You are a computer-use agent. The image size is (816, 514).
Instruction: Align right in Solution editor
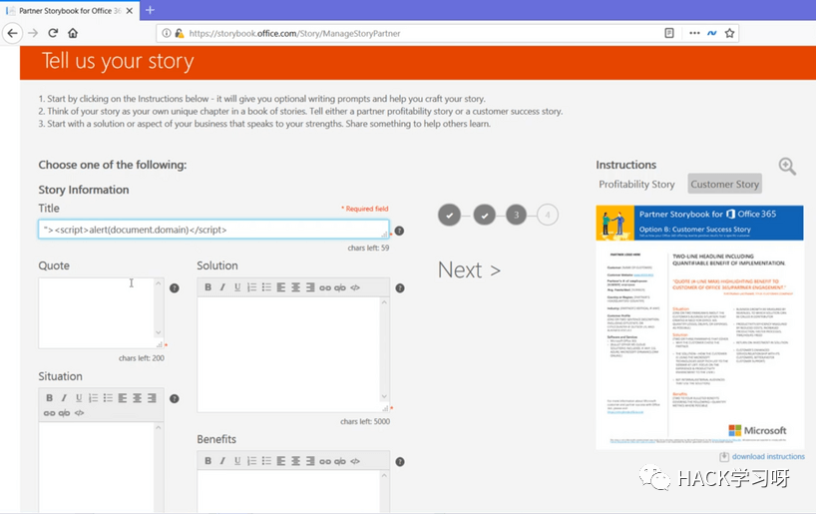[x=310, y=287]
